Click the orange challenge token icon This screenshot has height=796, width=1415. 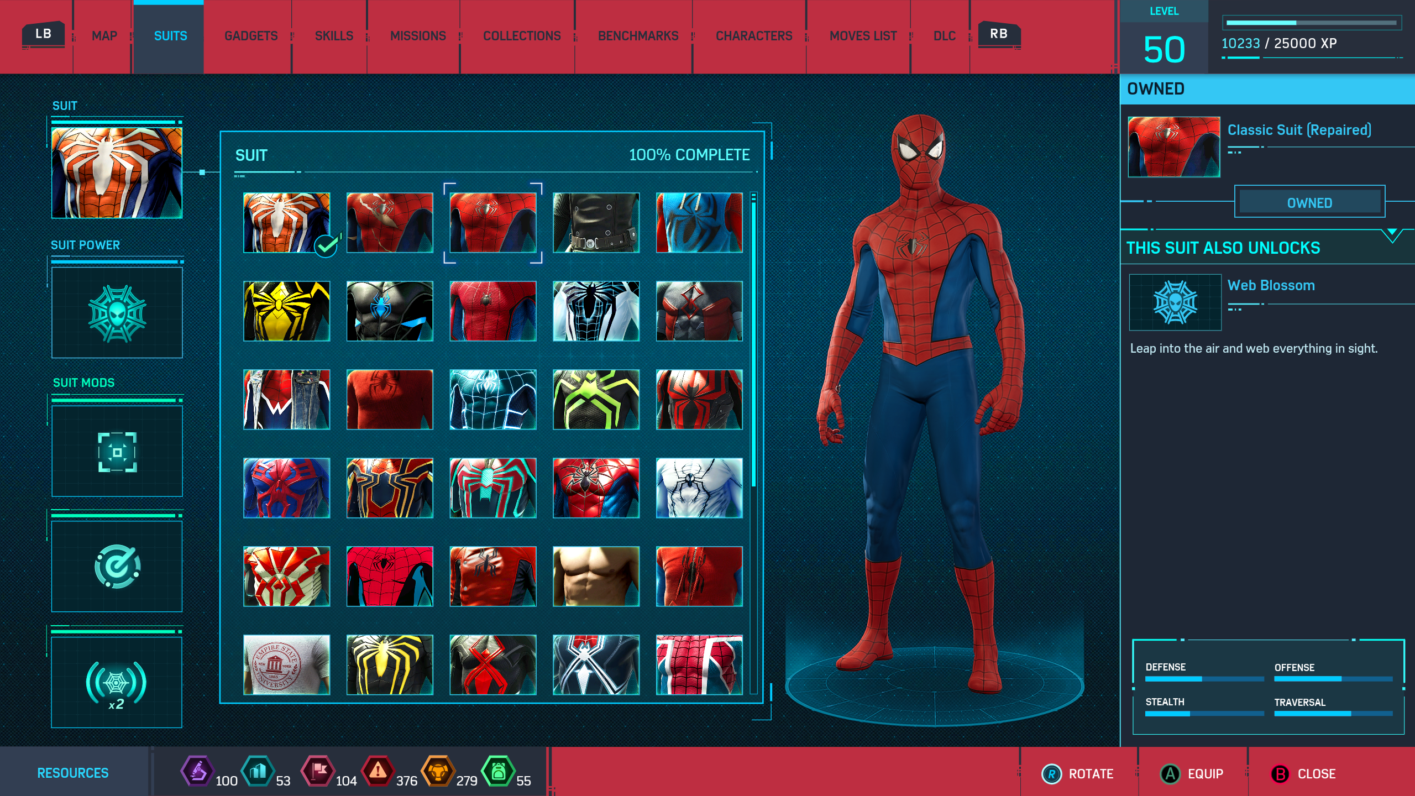[438, 772]
